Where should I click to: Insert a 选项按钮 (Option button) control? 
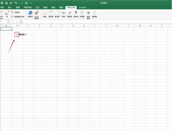pyautogui.click(x=88, y=15)
